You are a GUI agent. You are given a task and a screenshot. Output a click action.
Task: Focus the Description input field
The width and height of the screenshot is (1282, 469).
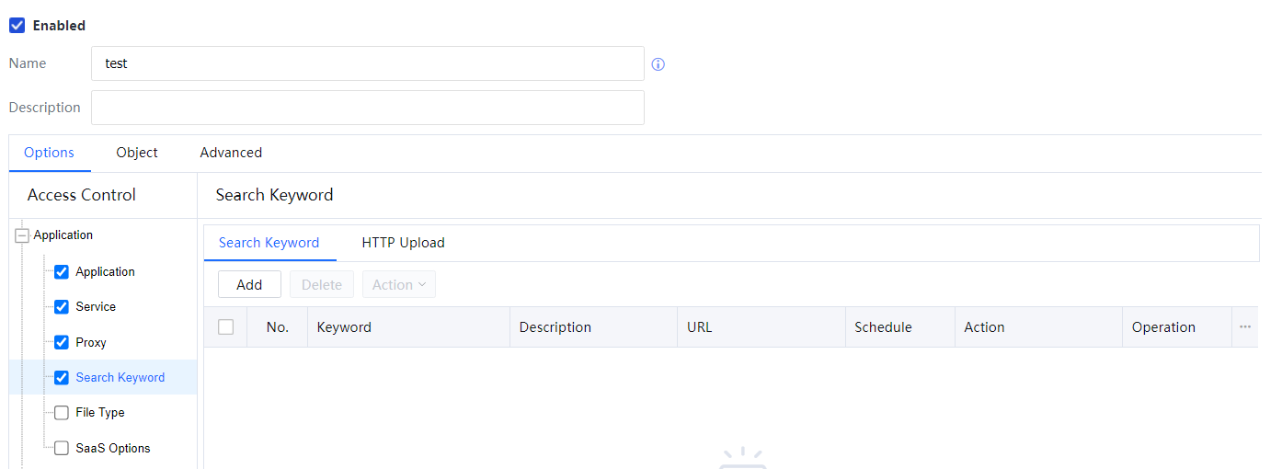coord(368,108)
